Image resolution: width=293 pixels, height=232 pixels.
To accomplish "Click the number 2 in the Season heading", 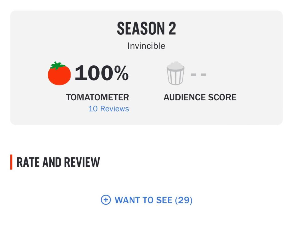I will click(x=172, y=28).
